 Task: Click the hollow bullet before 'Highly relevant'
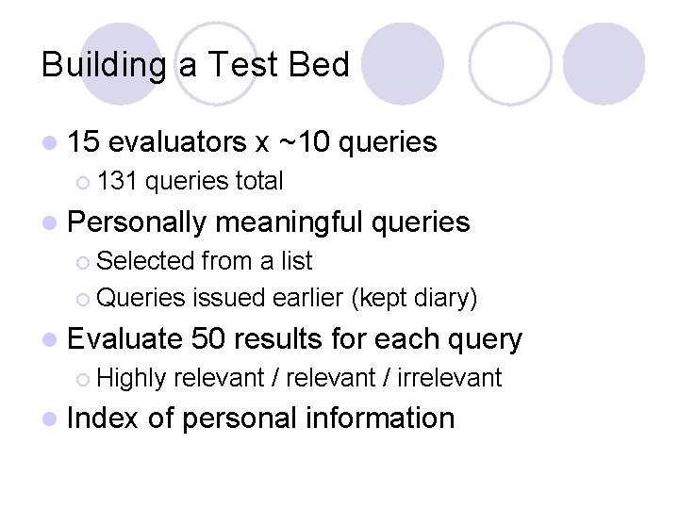coord(83,380)
